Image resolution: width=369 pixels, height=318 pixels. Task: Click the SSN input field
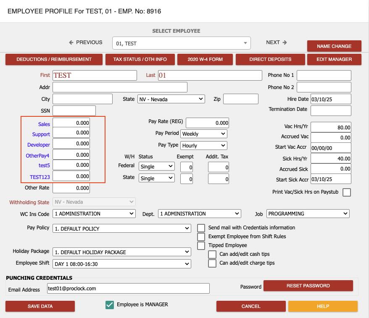click(74, 110)
